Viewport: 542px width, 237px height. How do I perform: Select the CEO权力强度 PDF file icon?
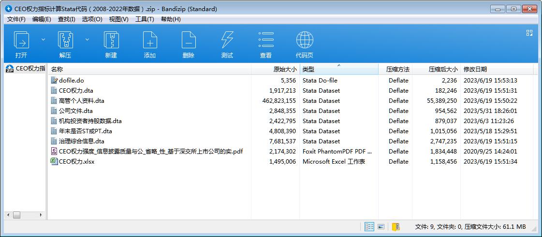point(54,151)
